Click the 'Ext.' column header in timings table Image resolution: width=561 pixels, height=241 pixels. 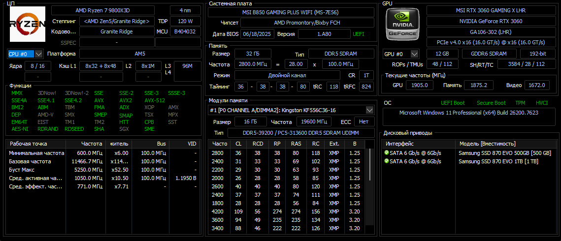click(x=334, y=144)
